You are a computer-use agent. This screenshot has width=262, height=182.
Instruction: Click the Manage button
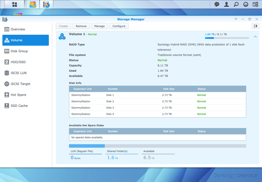[100, 26]
